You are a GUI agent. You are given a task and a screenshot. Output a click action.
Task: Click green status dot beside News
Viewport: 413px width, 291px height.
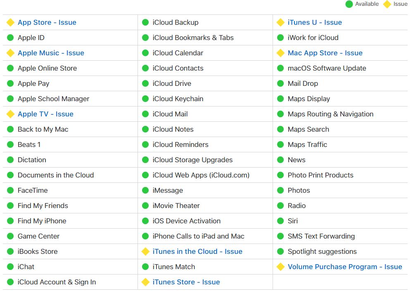coord(280,160)
